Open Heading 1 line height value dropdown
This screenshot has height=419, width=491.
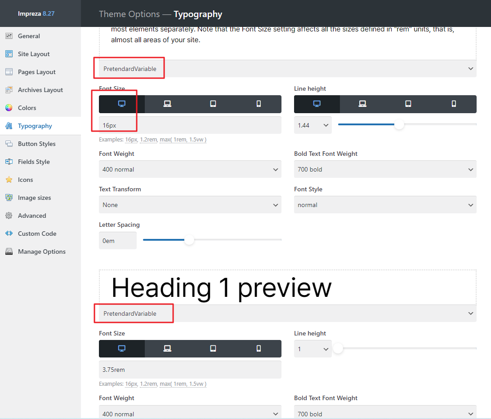[313, 349]
